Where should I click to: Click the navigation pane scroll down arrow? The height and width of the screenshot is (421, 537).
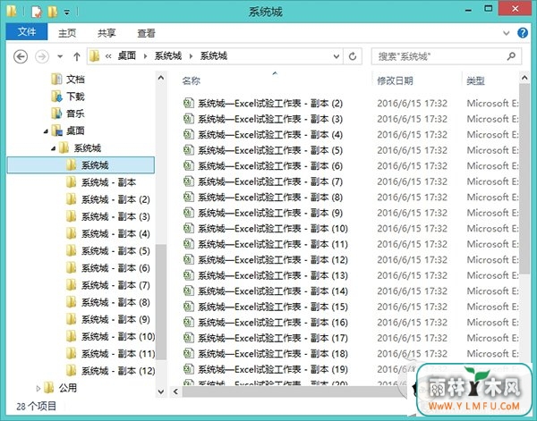[x=161, y=392]
